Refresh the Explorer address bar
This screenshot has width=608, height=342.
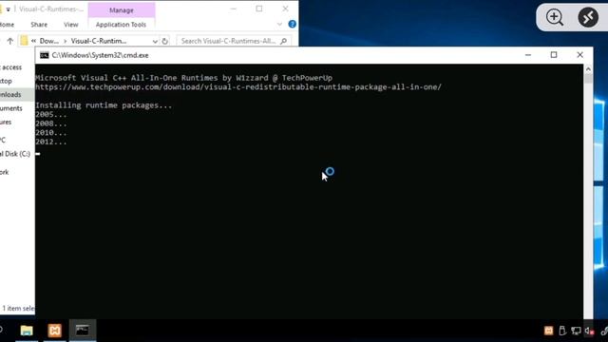[x=164, y=41]
